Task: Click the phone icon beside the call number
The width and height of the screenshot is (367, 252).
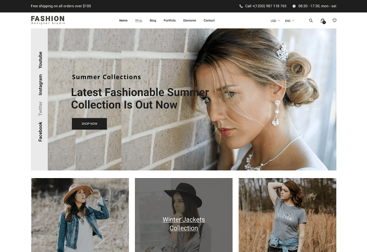Action: [x=241, y=6]
